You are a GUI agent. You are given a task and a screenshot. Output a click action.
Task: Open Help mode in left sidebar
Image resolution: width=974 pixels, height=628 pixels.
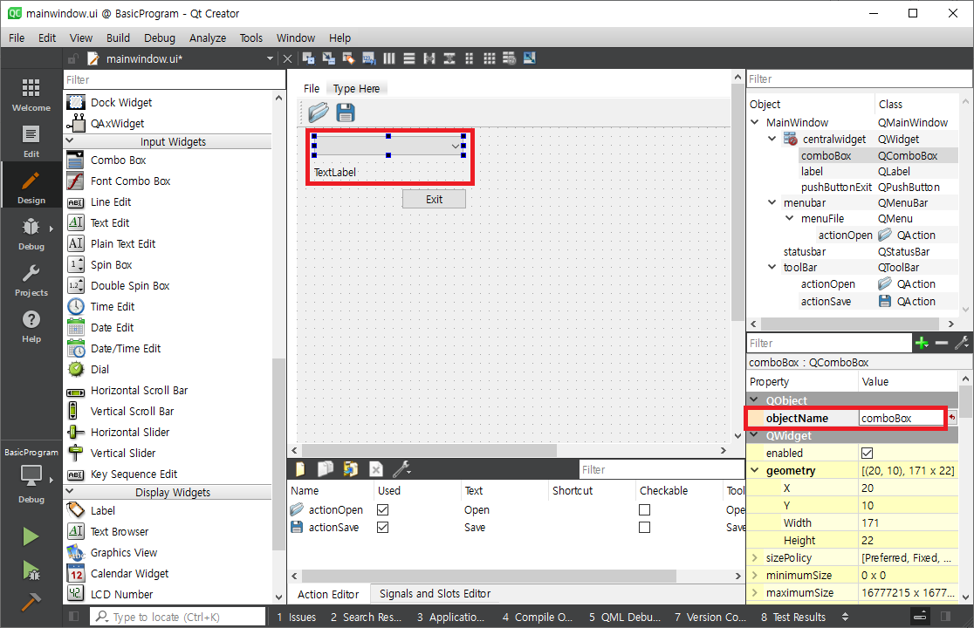[x=31, y=326]
